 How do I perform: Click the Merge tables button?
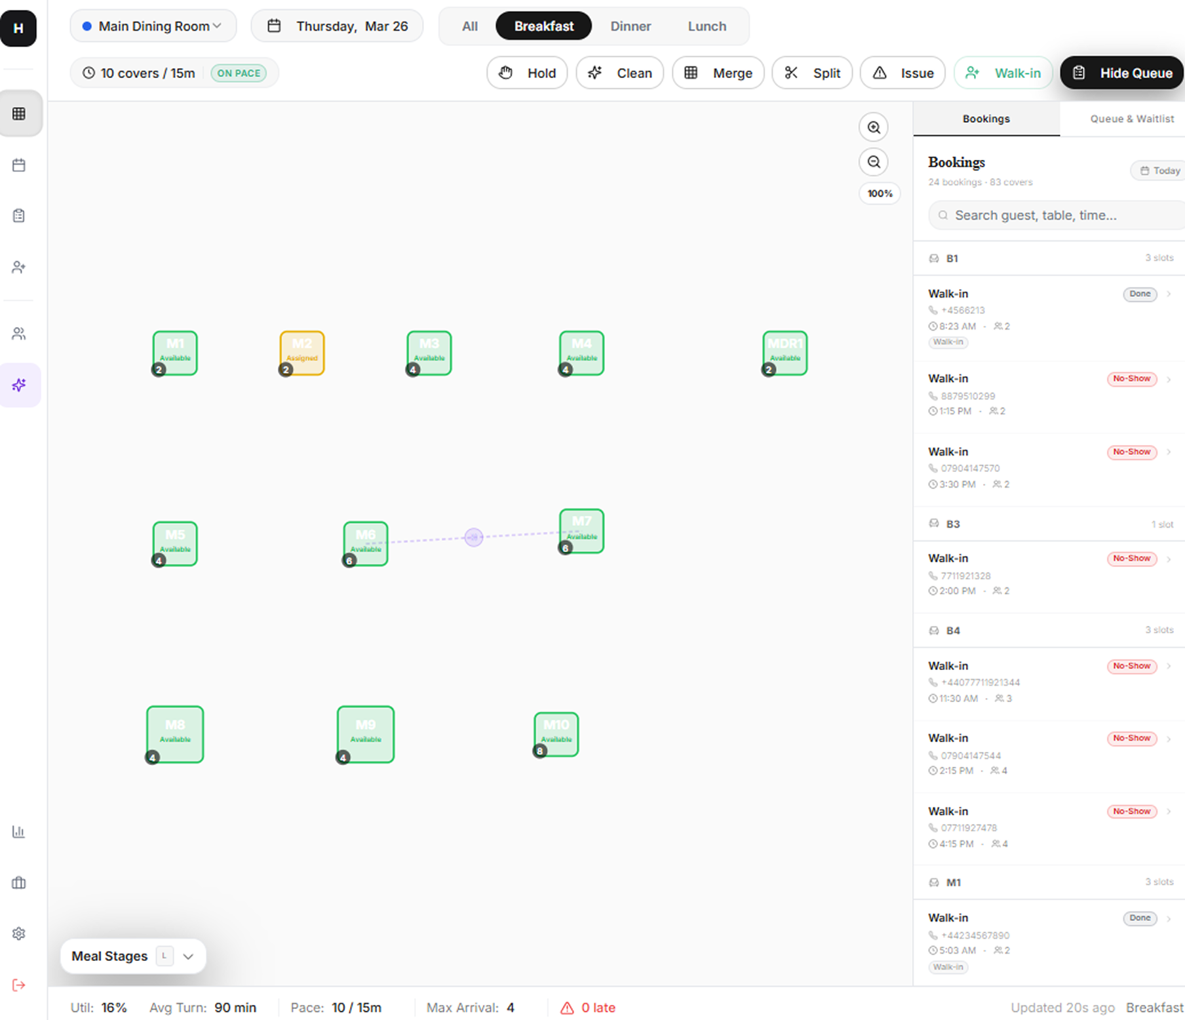tap(718, 73)
